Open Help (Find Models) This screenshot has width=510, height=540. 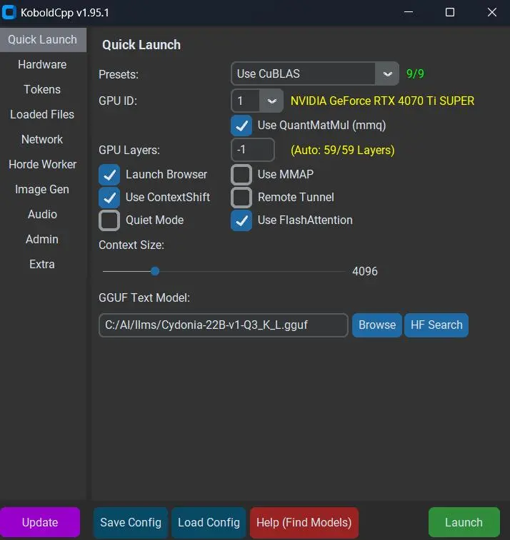304,522
